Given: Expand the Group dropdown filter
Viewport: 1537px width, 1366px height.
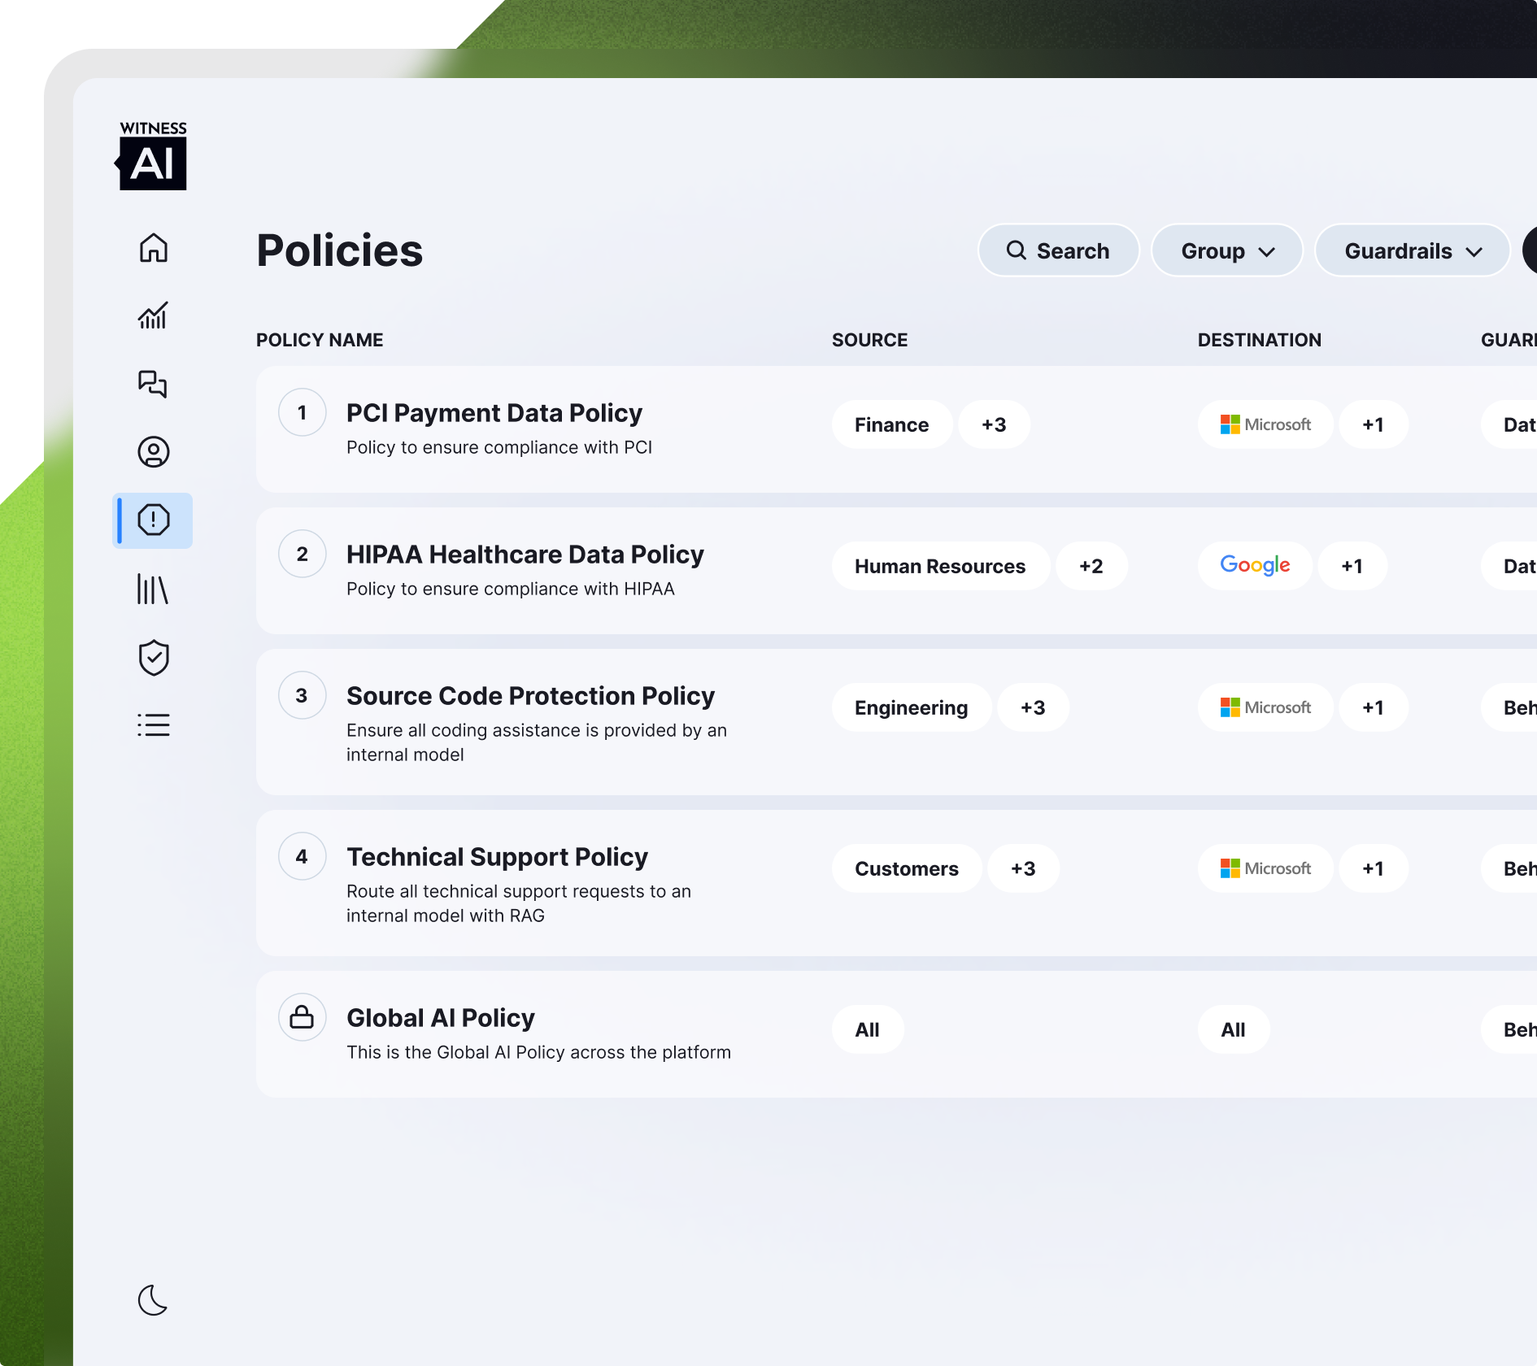Looking at the screenshot, I should [1226, 251].
